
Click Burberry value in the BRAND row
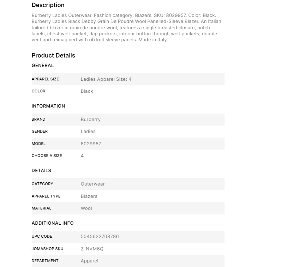pos(91,119)
